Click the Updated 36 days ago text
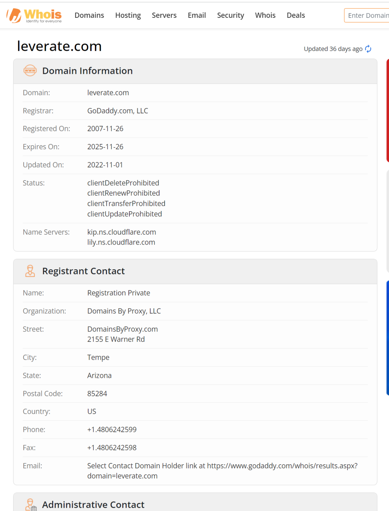Viewport: 389px width, 511px height. click(x=333, y=49)
